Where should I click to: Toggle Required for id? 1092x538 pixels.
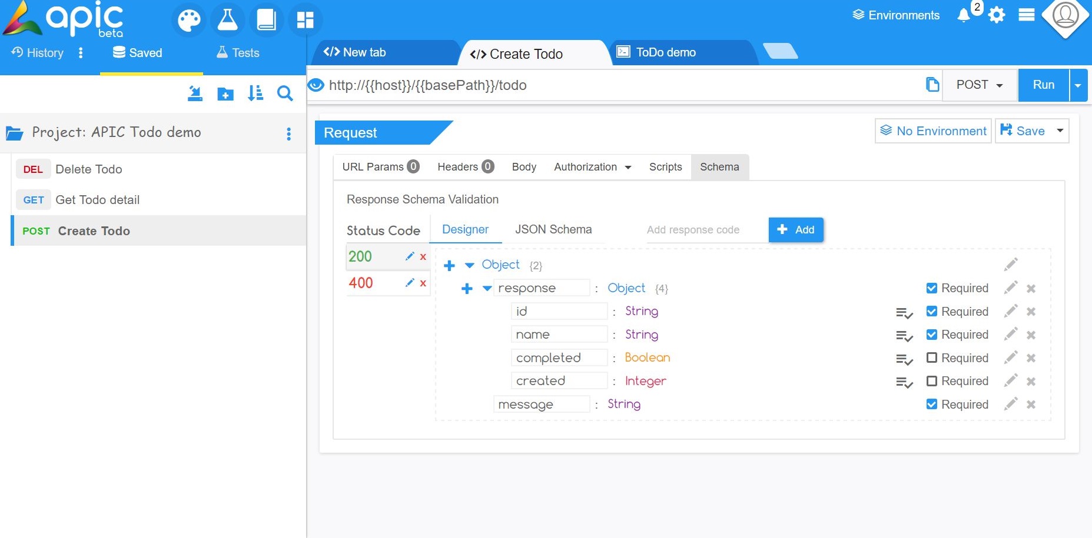coord(932,311)
